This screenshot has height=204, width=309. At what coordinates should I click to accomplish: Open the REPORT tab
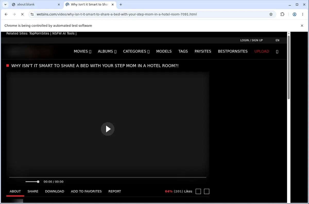coord(115,191)
